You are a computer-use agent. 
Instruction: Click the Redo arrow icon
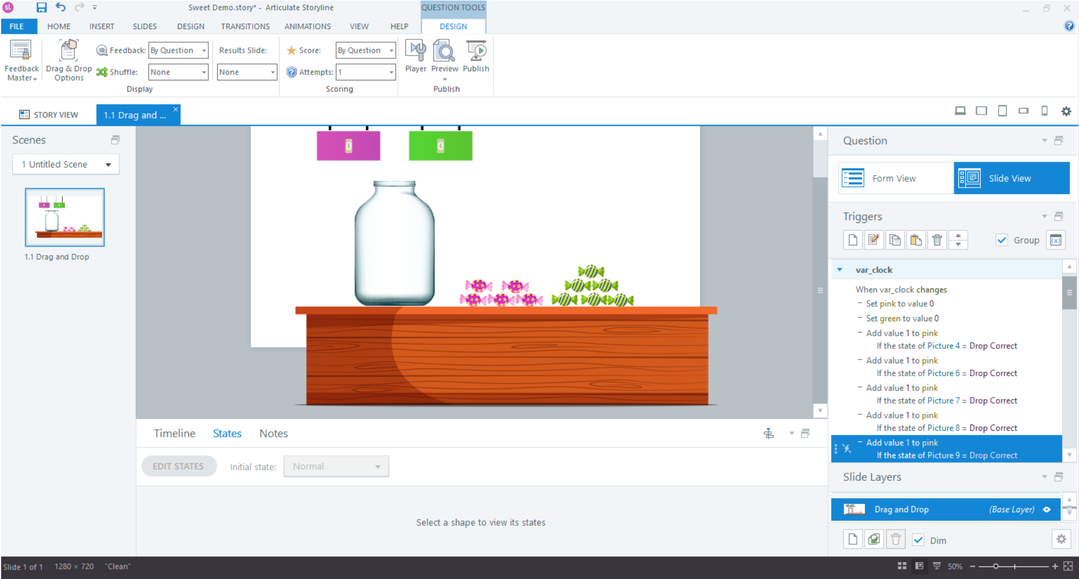coord(79,7)
